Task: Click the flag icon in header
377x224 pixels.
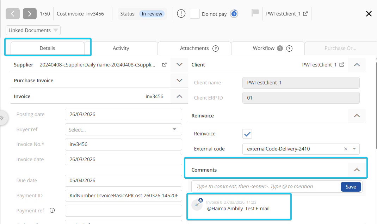Action: coord(255,13)
